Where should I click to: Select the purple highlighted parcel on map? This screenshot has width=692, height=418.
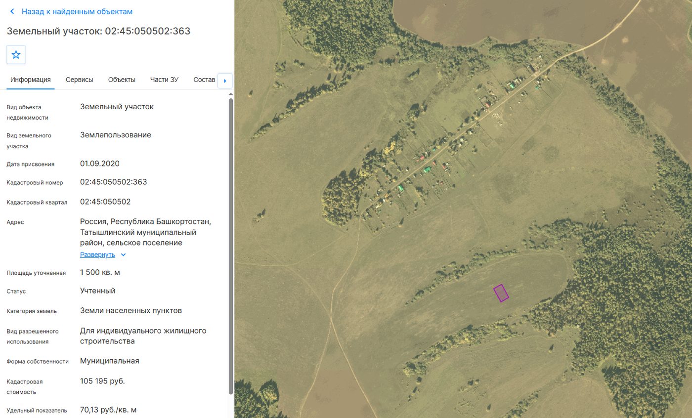click(x=501, y=293)
